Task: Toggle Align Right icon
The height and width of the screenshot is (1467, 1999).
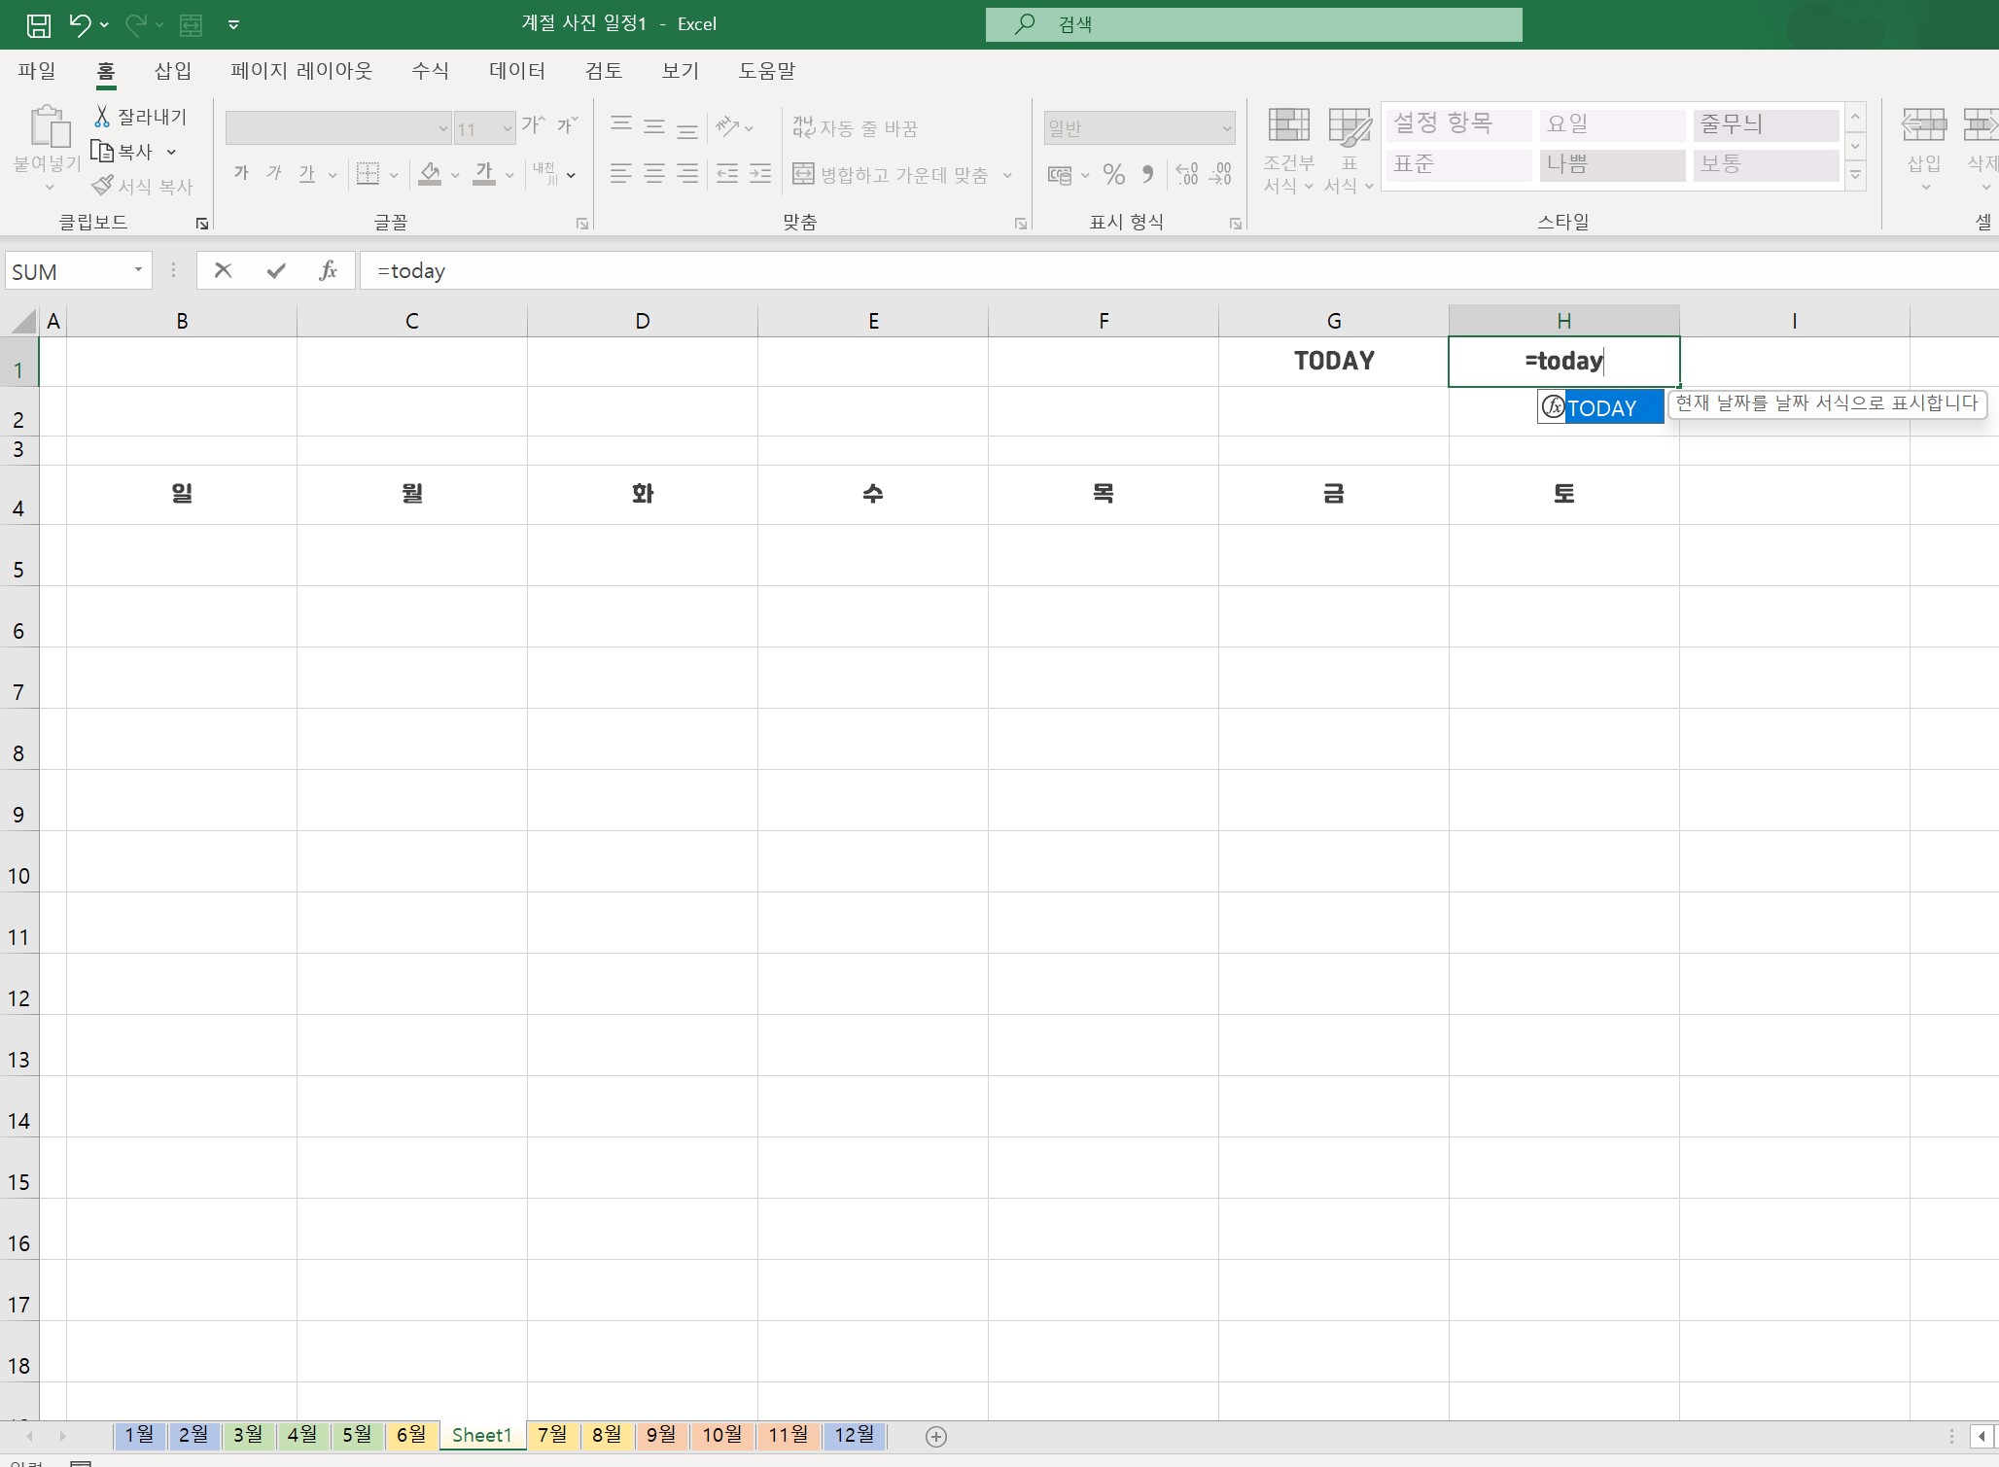Action: 687,174
